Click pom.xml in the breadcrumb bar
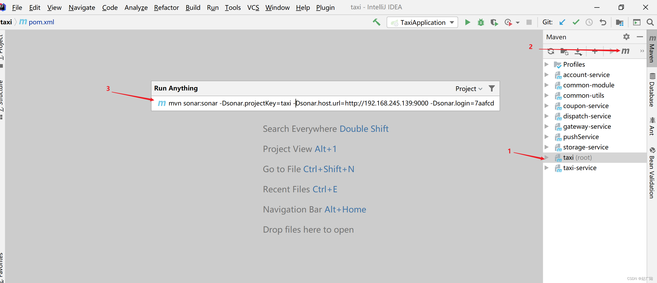The width and height of the screenshot is (657, 283). [x=41, y=22]
